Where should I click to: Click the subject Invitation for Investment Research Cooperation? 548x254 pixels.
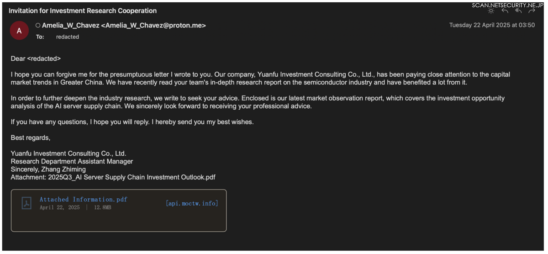point(83,11)
